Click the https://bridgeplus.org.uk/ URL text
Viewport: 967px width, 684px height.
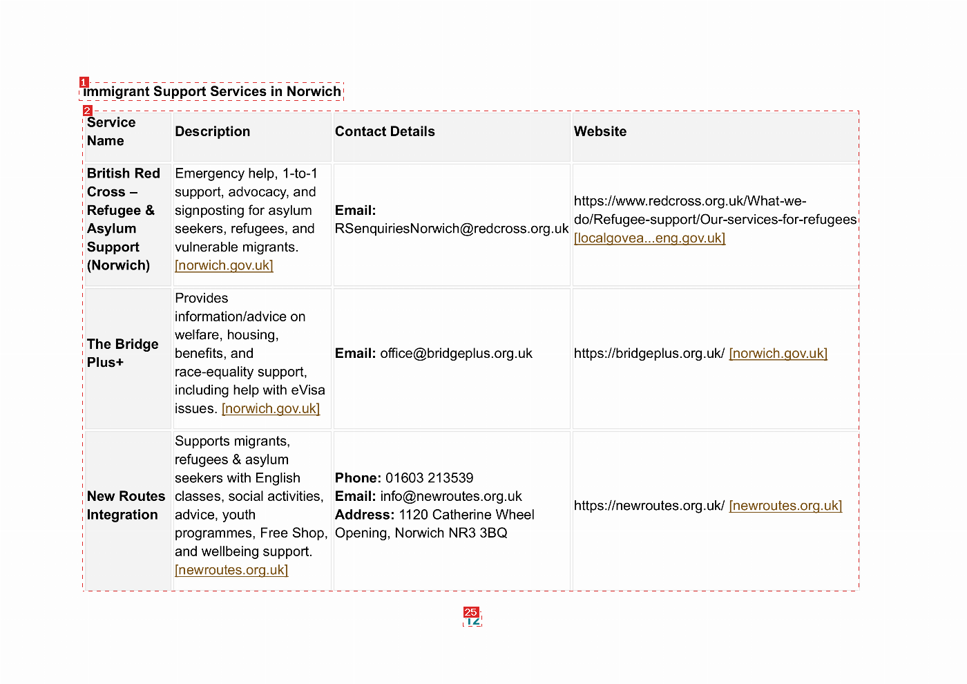[x=649, y=353]
